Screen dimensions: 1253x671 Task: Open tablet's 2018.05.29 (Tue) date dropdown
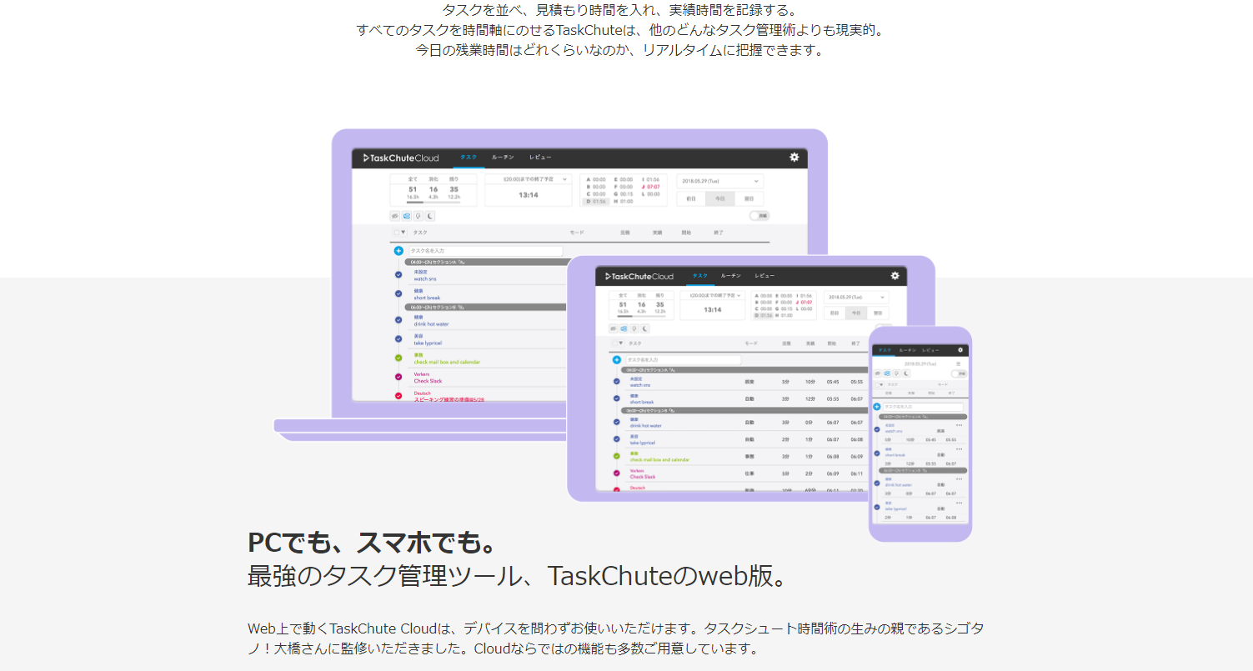click(x=856, y=297)
